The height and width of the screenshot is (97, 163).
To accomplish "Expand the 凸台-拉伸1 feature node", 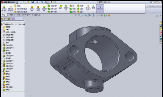I will pos(2,45).
